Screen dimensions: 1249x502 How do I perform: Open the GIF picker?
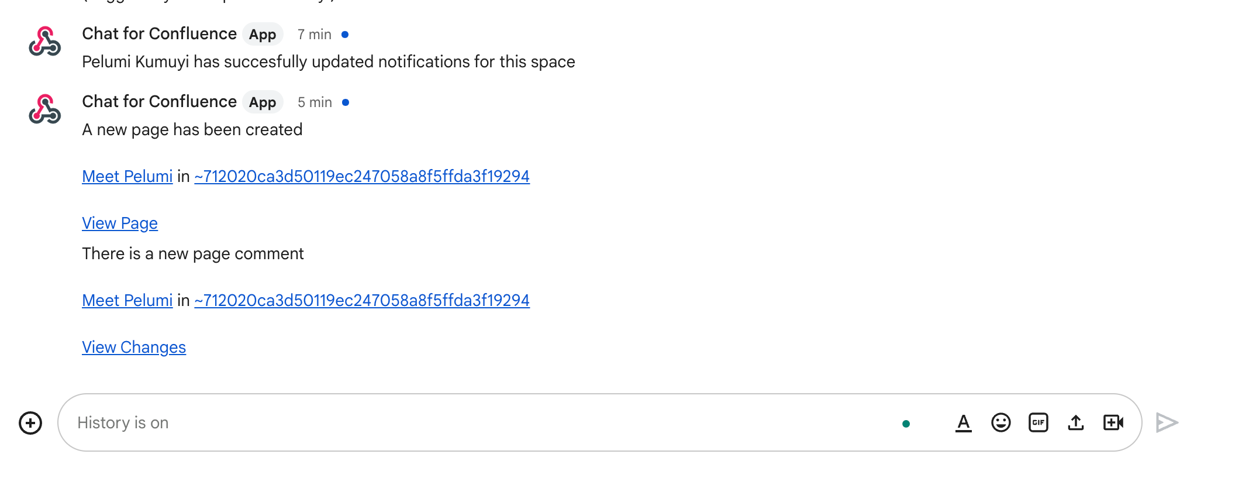1038,422
